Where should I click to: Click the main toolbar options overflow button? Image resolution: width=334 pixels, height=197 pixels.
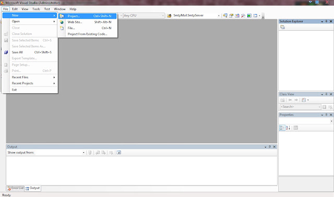263,16
